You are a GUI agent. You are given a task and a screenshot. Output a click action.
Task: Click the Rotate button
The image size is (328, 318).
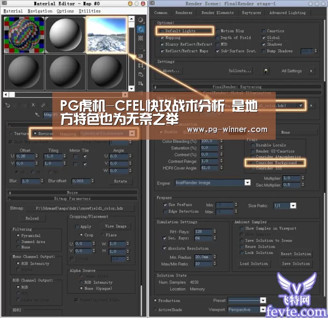[x=121, y=181]
